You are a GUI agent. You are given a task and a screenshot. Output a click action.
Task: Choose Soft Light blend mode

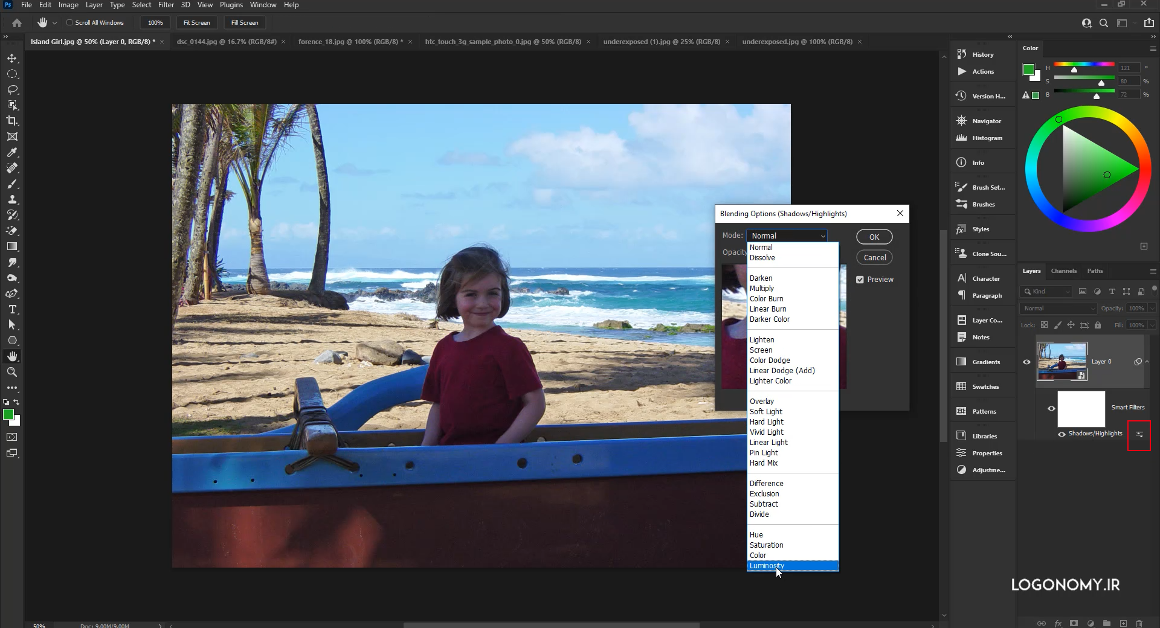[765, 412]
